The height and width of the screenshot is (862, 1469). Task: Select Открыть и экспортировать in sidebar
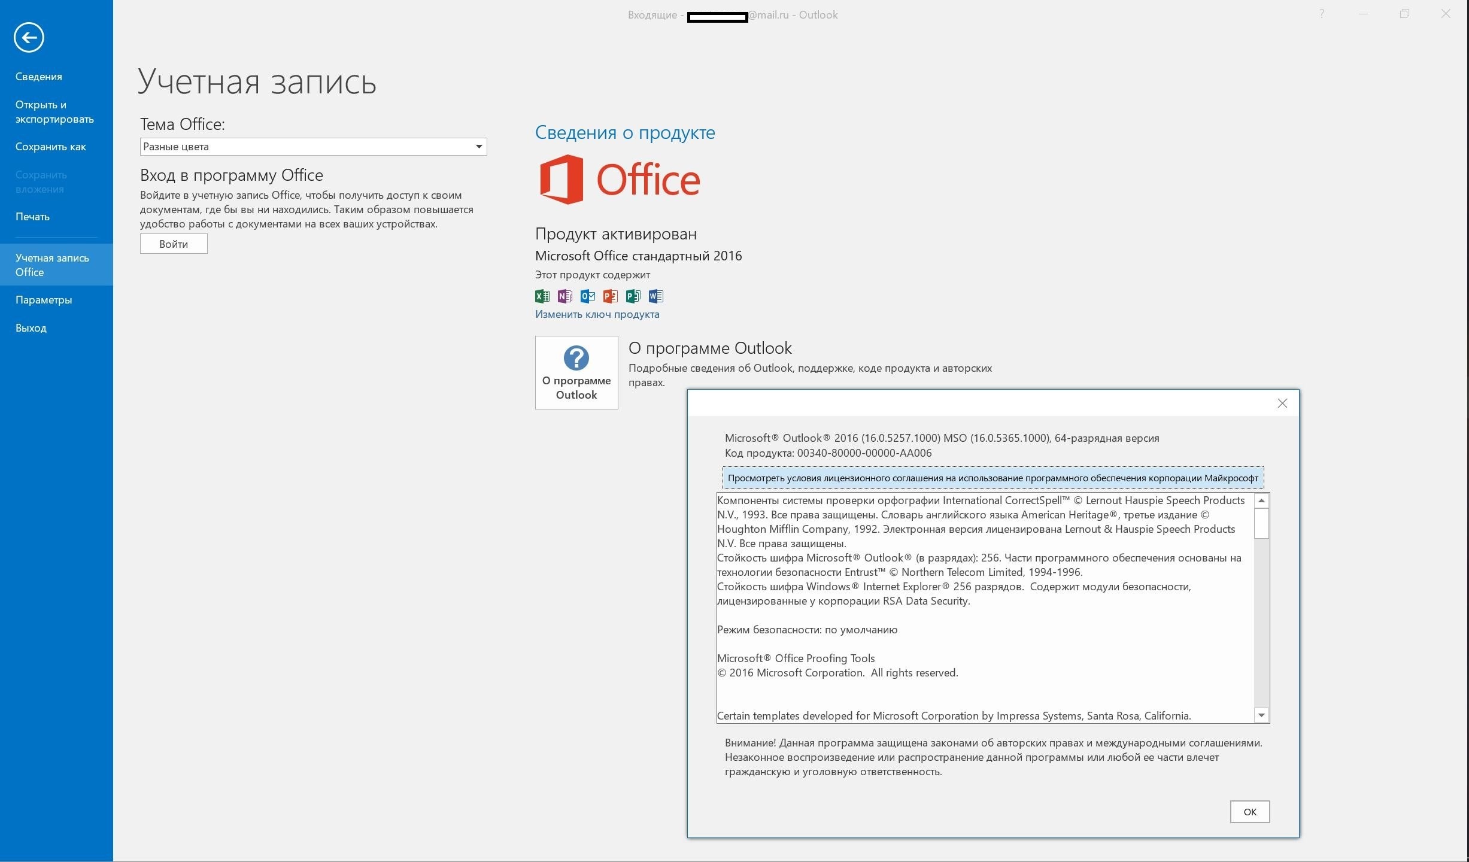(x=56, y=112)
